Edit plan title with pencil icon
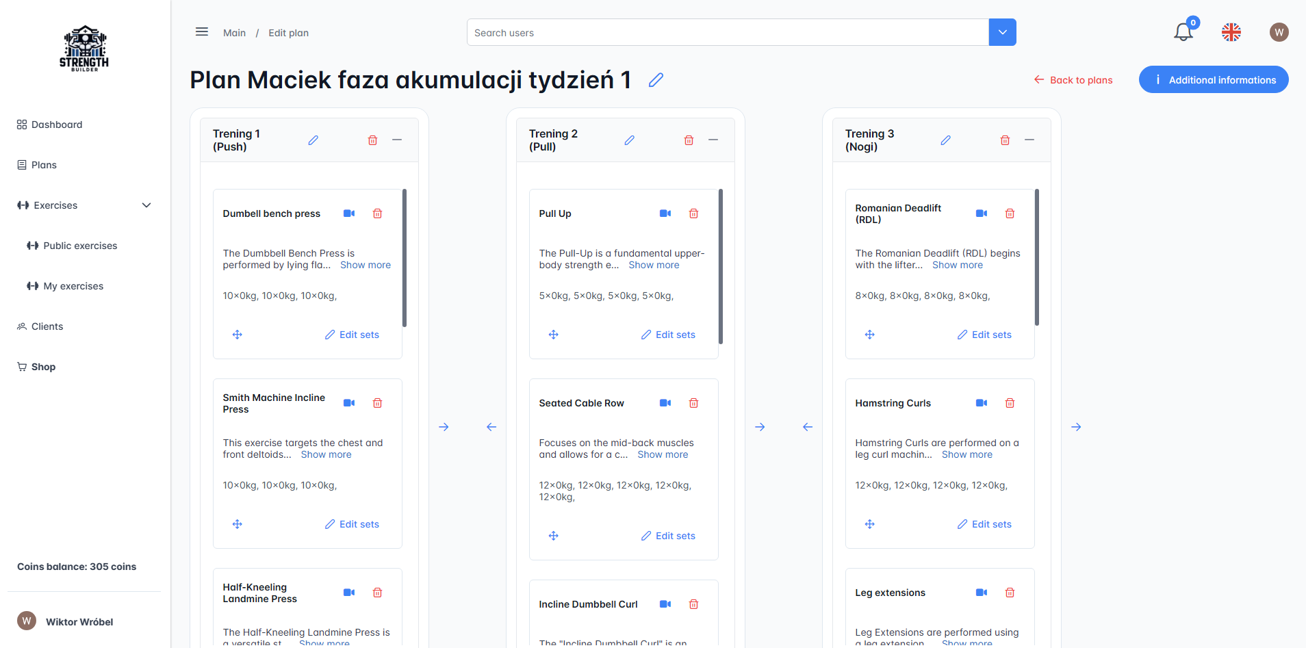 [656, 80]
